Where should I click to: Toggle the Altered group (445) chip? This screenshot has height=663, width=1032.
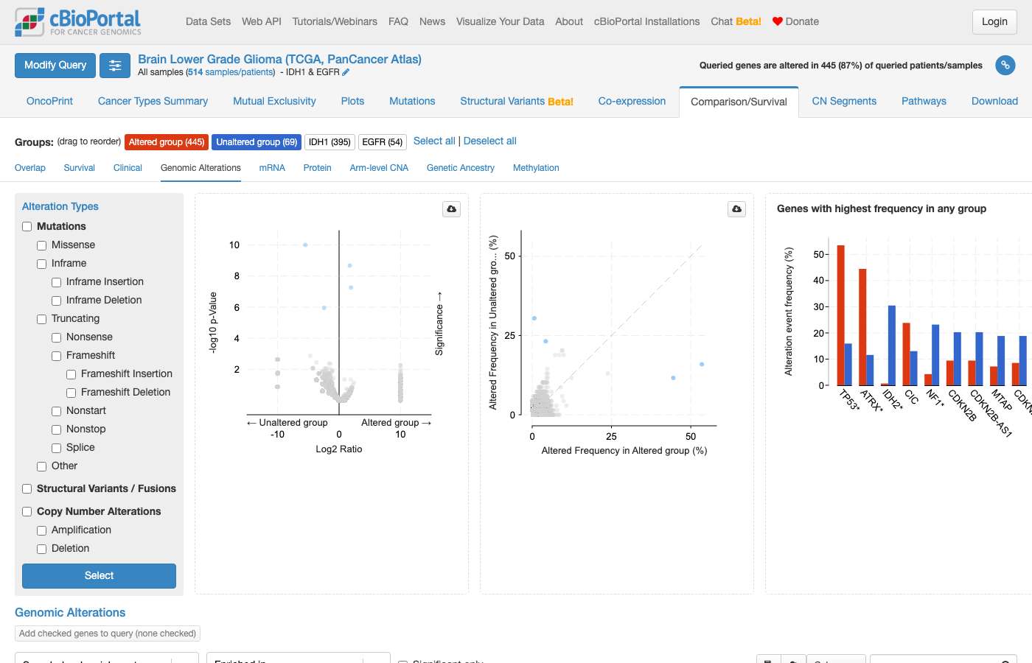click(x=167, y=142)
